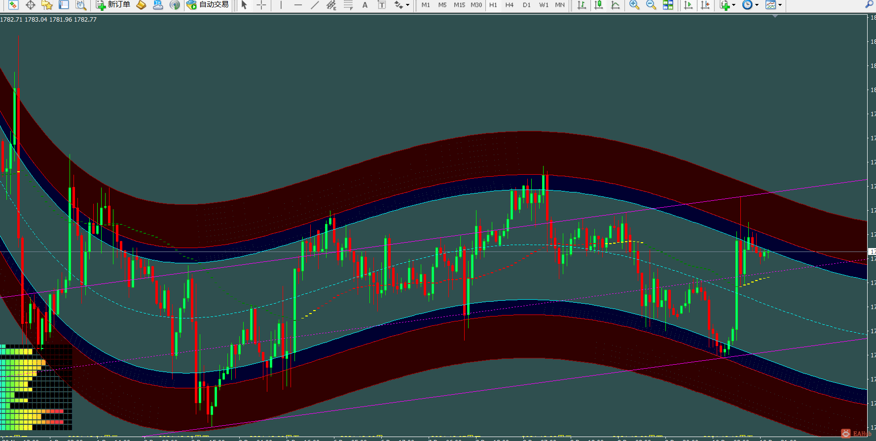Zoom in on the chart
876x441 pixels.
pyautogui.click(x=634, y=5)
